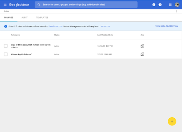Switch to the Templates tab
This screenshot has width=182, height=132.
42,17
